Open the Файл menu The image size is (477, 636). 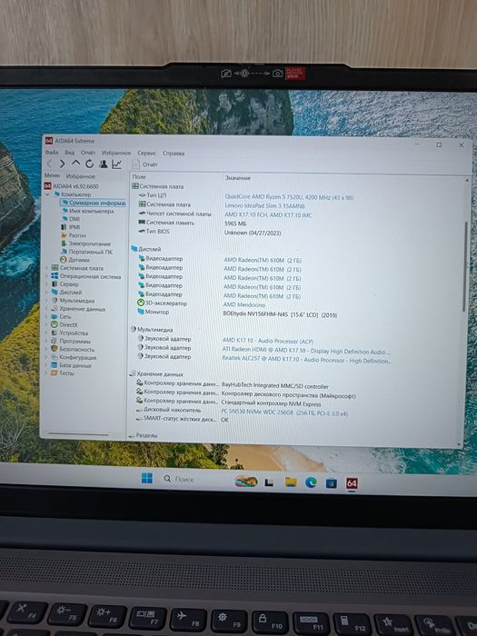click(x=52, y=152)
